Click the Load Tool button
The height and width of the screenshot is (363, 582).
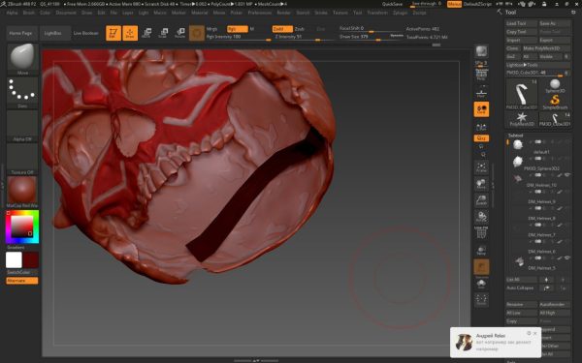(521, 23)
